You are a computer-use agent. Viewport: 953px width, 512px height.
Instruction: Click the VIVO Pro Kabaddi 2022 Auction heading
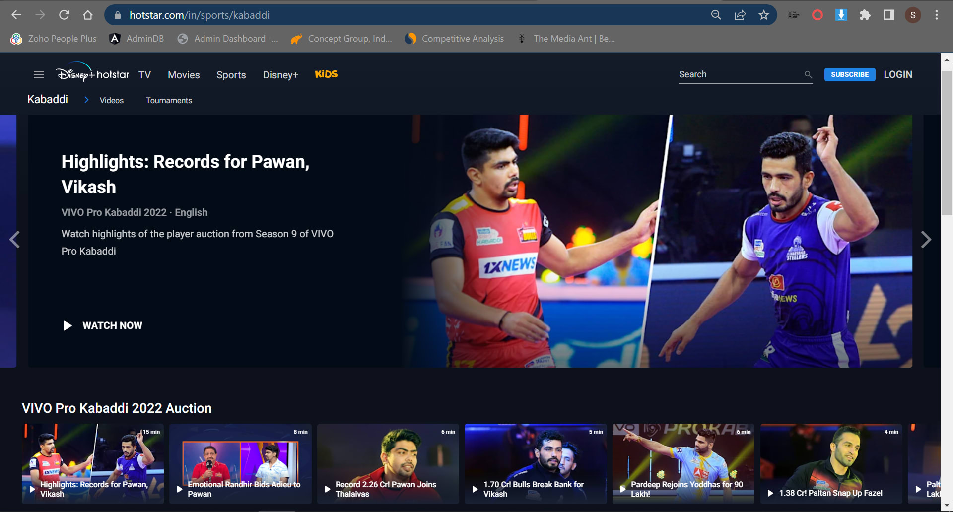tap(117, 408)
